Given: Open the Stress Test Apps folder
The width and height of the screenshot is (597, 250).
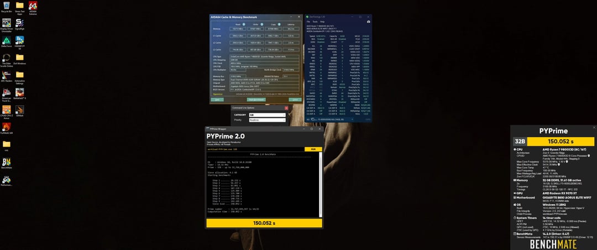Looking at the screenshot, I should 19,8.
